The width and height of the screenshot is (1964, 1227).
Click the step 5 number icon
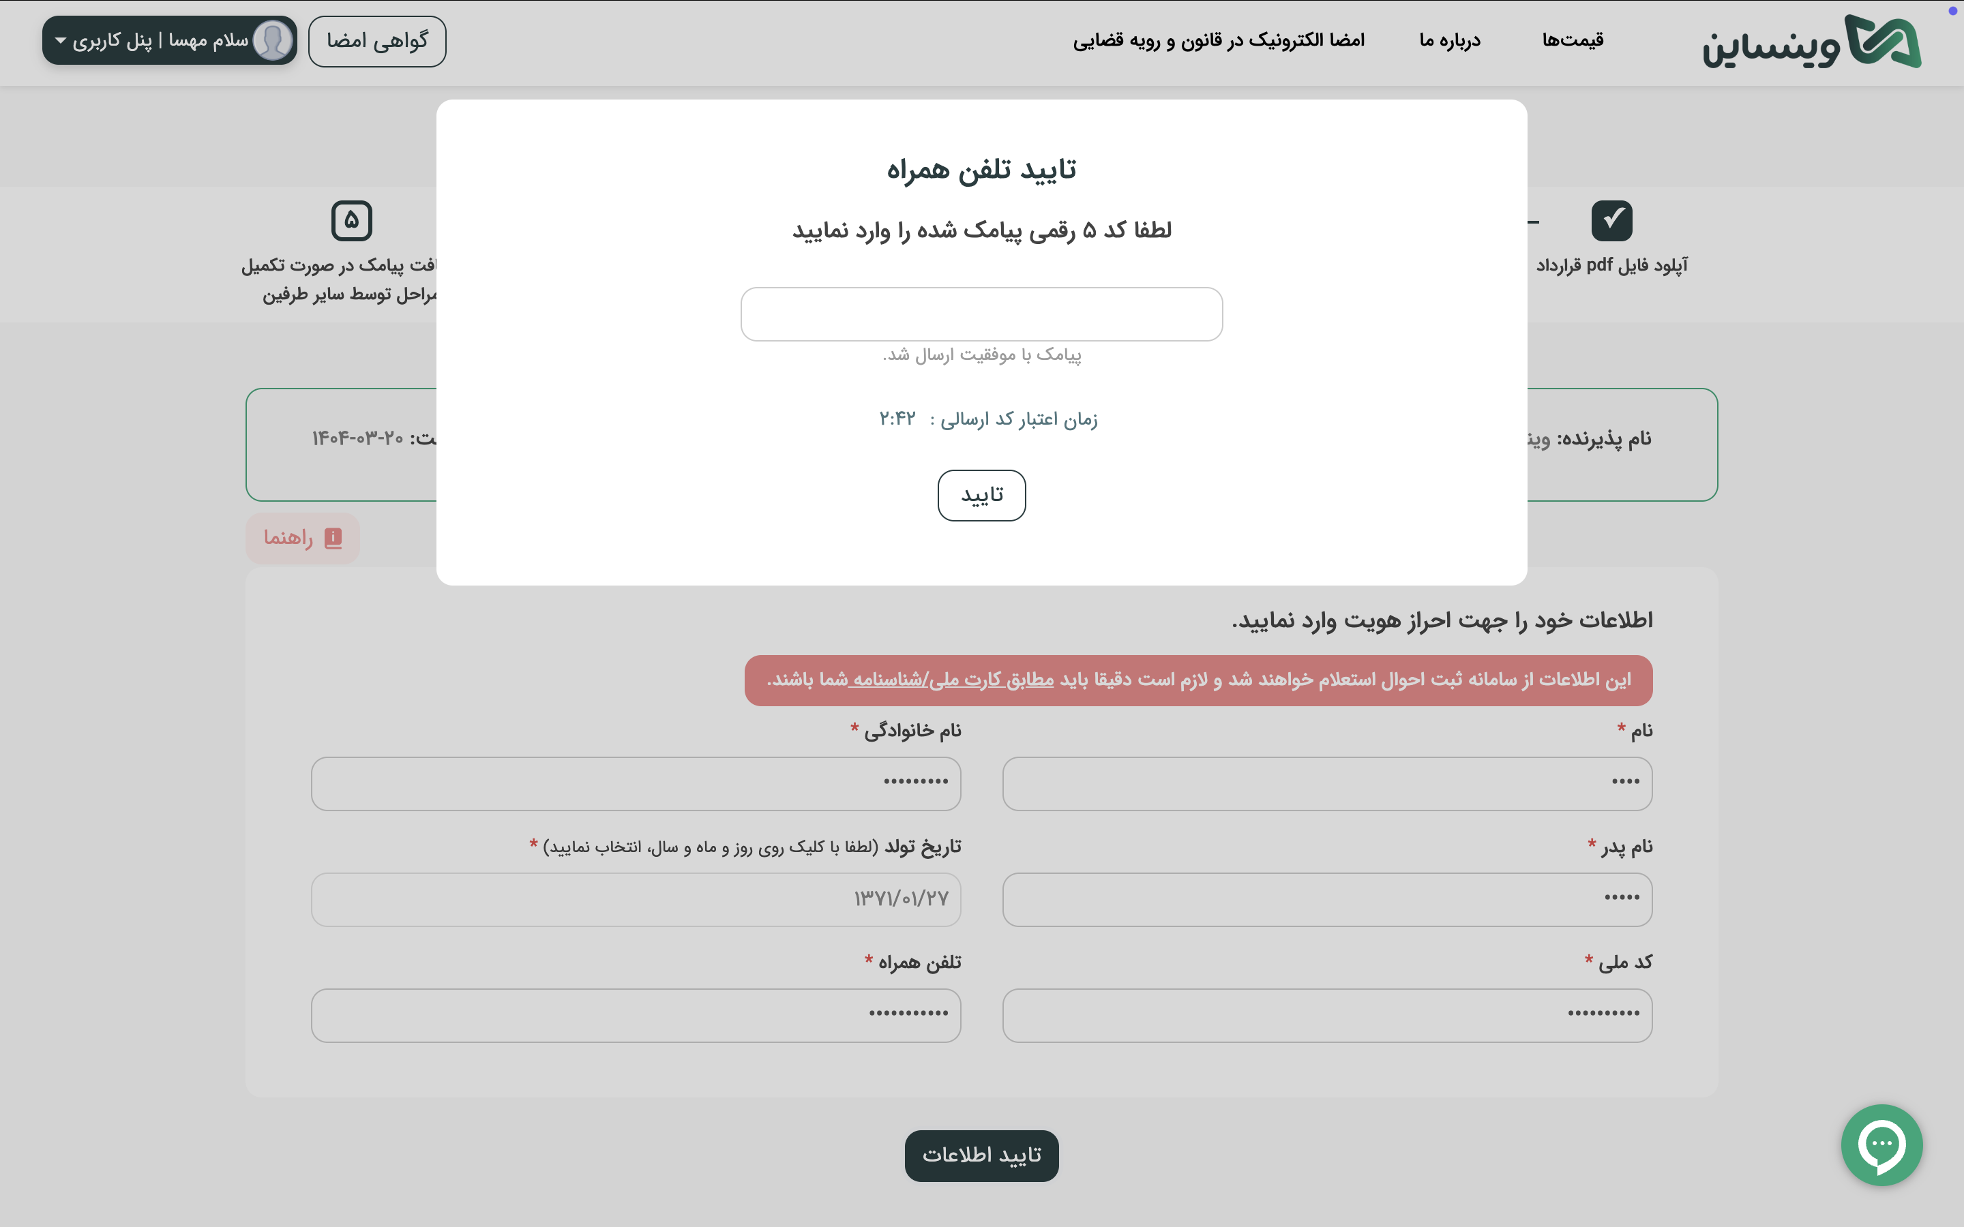(x=351, y=220)
